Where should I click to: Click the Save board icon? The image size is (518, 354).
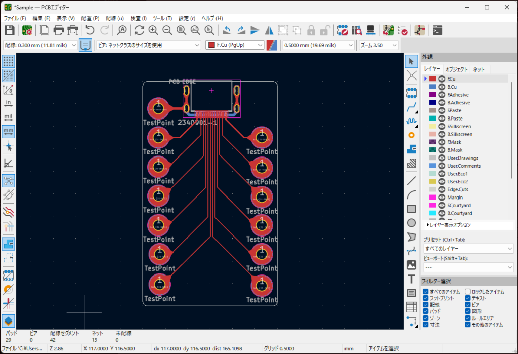(x=9, y=30)
